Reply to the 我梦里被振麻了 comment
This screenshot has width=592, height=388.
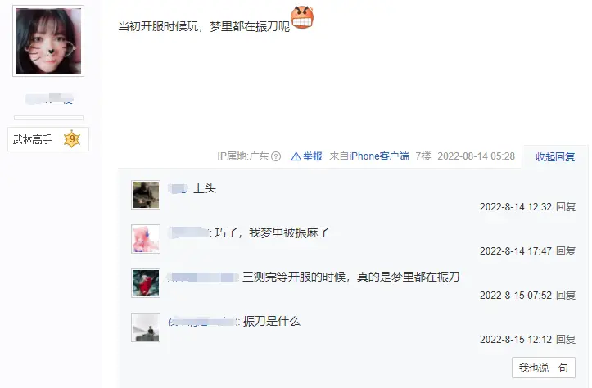click(x=566, y=251)
